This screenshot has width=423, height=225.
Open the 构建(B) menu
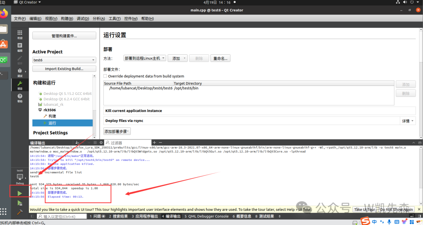point(67,18)
